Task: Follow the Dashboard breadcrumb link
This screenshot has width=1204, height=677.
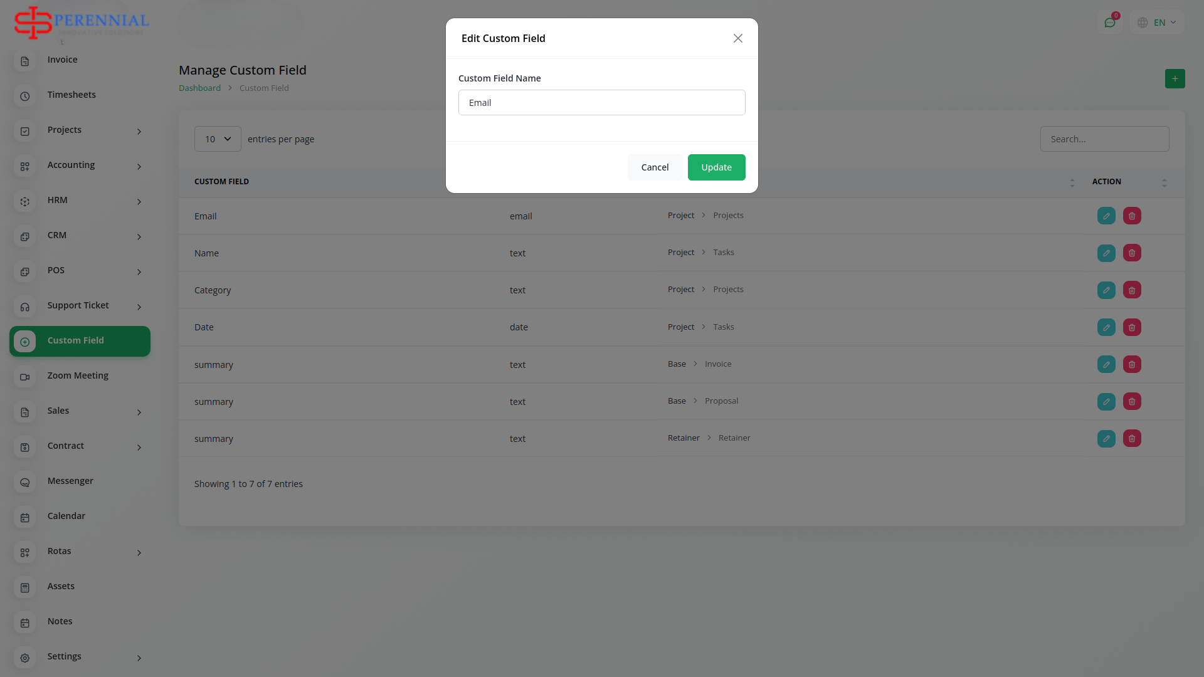Action: coord(199,88)
